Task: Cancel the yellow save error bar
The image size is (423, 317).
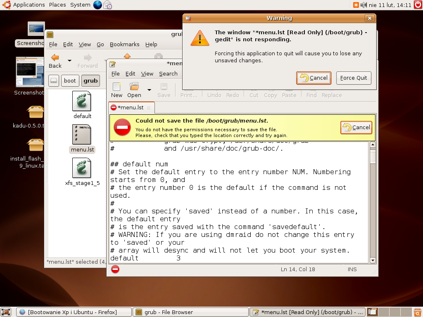Action: (x=356, y=128)
